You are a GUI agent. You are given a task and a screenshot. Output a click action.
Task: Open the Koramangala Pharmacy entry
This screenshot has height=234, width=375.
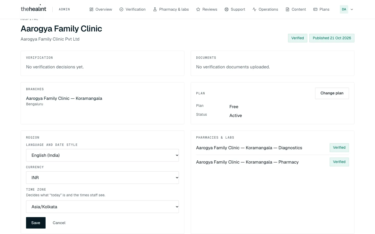click(x=247, y=162)
